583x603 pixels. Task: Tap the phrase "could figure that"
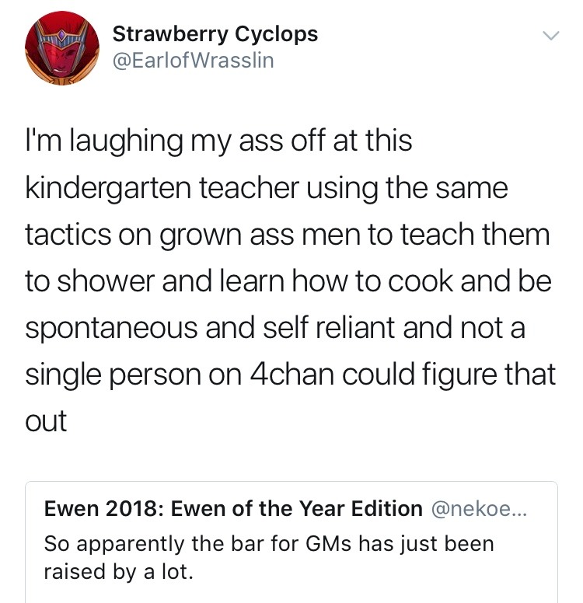click(x=452, y=375)
